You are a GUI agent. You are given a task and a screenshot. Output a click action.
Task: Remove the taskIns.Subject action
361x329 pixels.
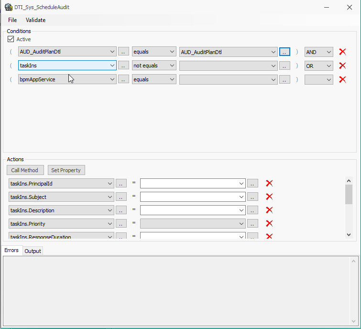269,197
